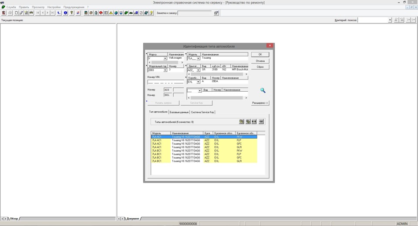Viewport: 418px width, 226px height.
Task: Click the blue diskette icon in toolbar
Action: pyautogui.click(x=121, y=13)
